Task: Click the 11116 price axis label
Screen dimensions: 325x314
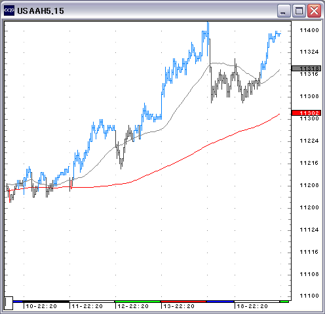Action: tap(309, 252)
